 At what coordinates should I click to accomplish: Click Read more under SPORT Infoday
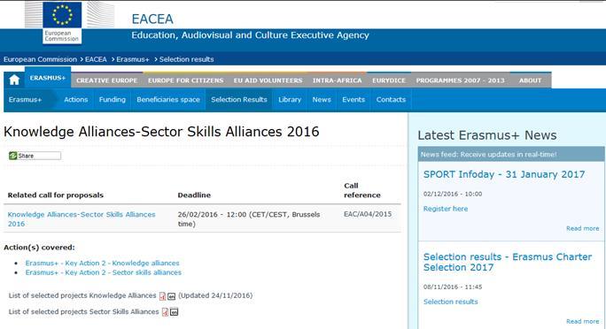pos(582,228)
